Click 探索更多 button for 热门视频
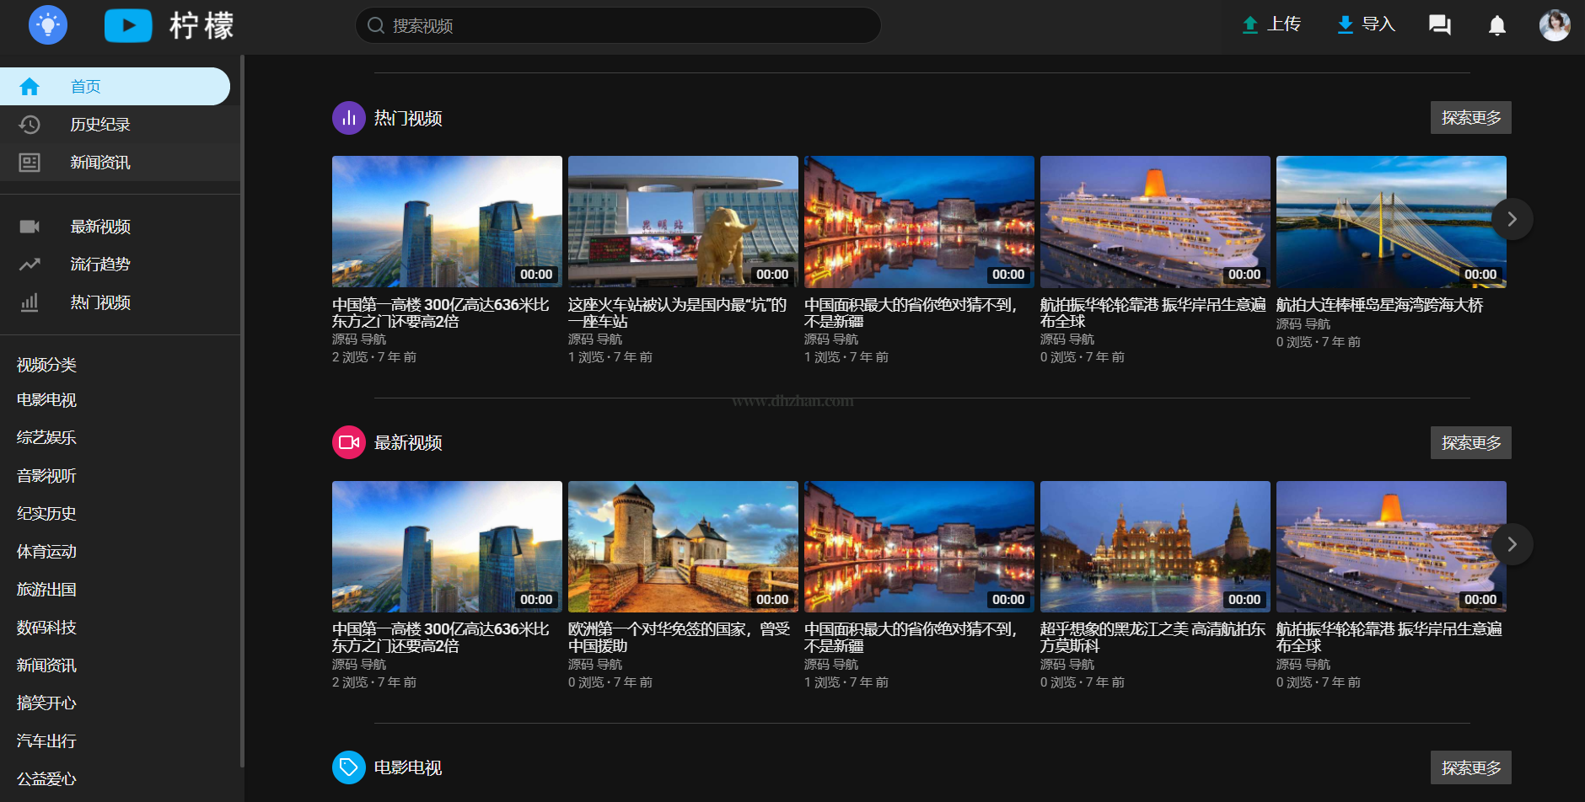 1470,118
